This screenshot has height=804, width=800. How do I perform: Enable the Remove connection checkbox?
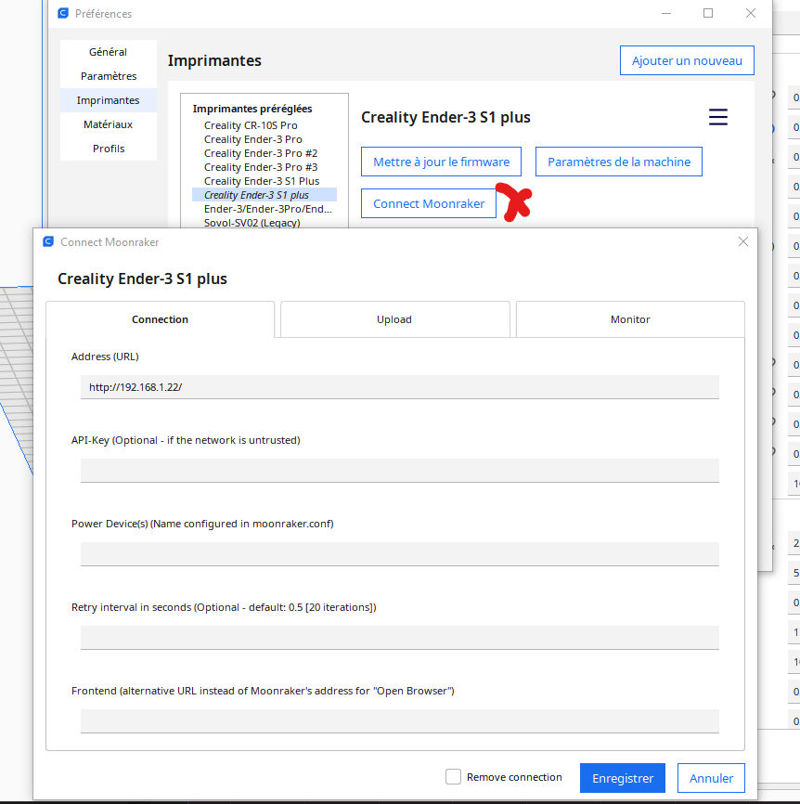pyautogui.click(x=453, y=777)
